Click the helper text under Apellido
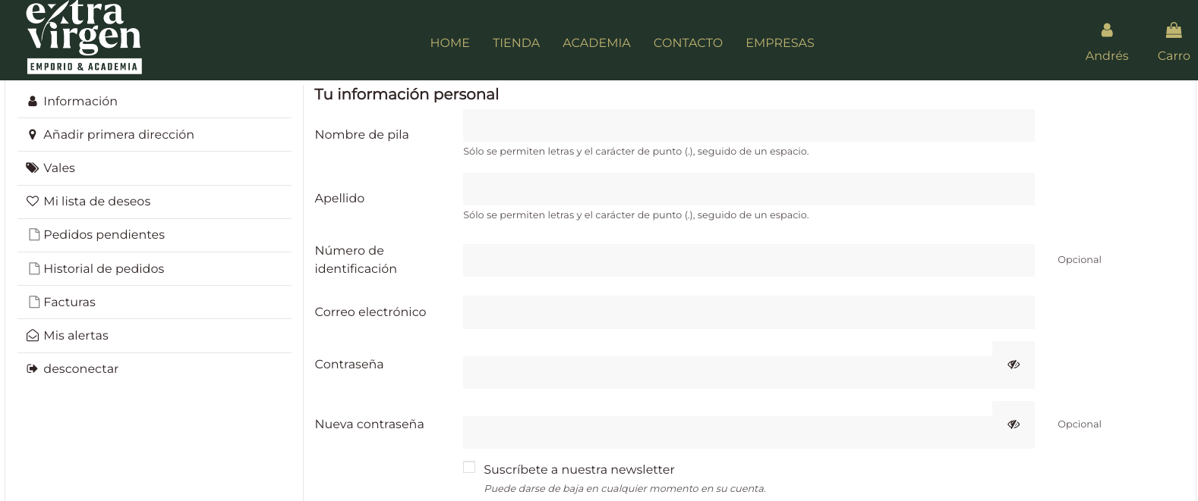The width and height of the screenshot is (1198, 501). click(636, 214)
